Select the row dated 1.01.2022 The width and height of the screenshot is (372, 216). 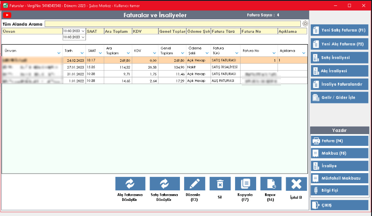point(155,81)
